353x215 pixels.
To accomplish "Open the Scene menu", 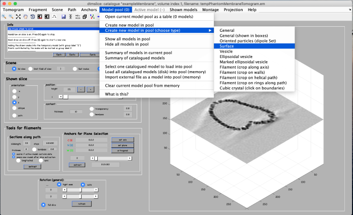I will (x=57, y=10).
